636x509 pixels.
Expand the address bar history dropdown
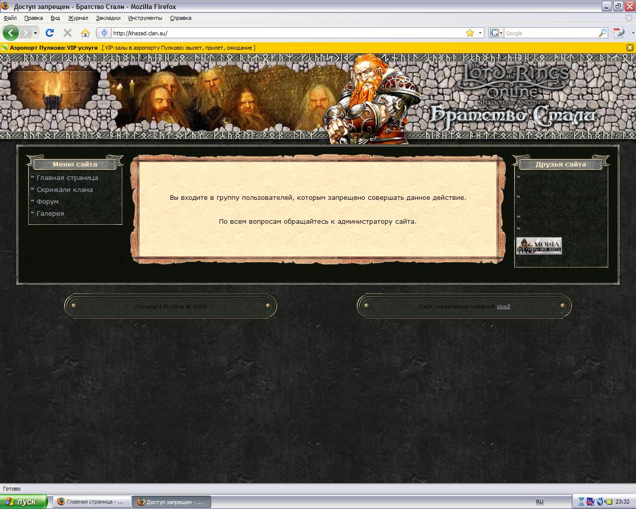point(480,33)
